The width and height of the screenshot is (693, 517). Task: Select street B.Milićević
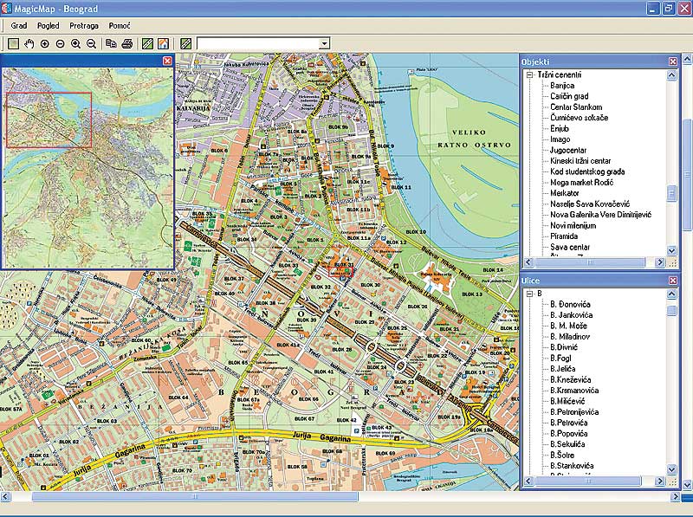[567, 401]
